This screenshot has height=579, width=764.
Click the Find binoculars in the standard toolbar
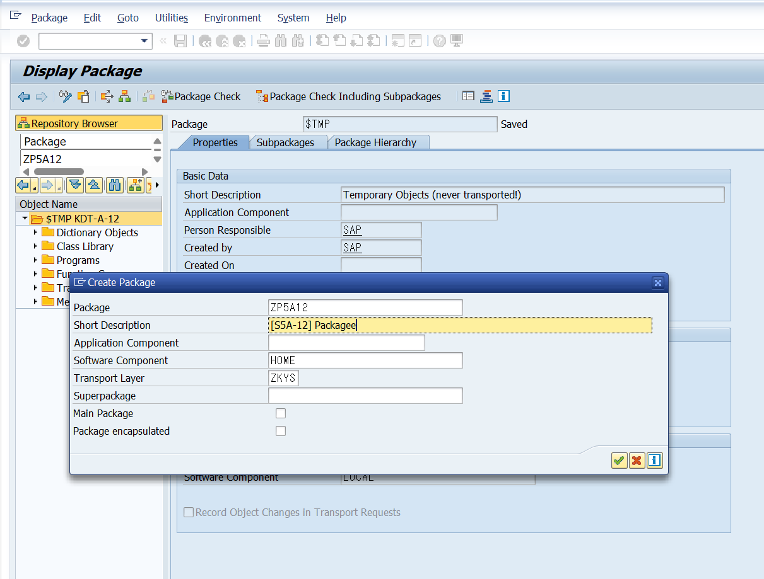(281, 41)
